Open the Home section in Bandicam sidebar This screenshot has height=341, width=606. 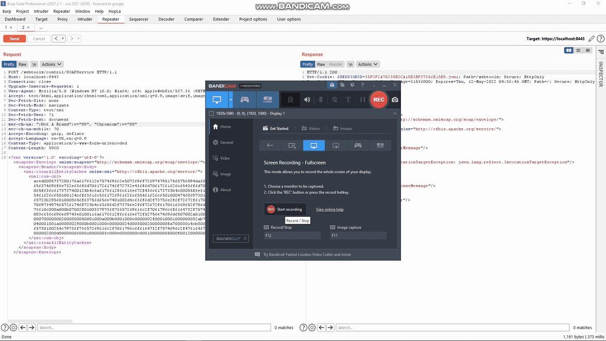[222, 127]
